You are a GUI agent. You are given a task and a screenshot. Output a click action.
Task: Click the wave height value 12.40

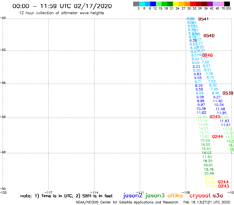point(202,117)
